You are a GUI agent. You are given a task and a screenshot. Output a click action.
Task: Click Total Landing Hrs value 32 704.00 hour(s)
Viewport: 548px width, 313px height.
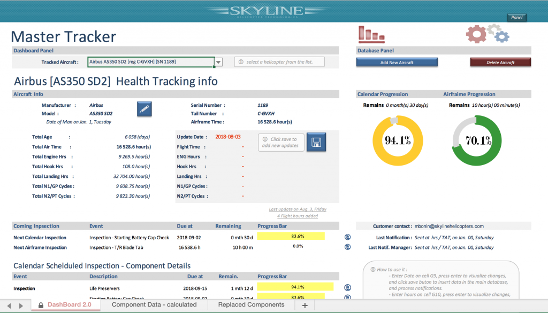tap(132, 176)
